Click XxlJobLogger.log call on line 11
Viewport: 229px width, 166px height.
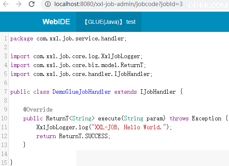(x=62, y=127)
